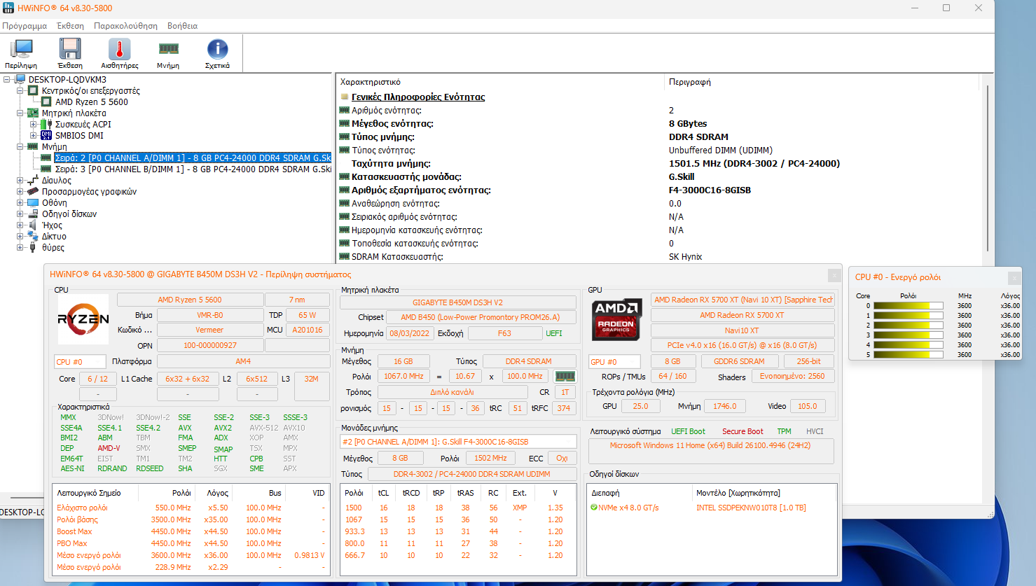Select the Θύρες tree item
The height and width of the screenshot is (586, 1036).
tap(53, 248)
